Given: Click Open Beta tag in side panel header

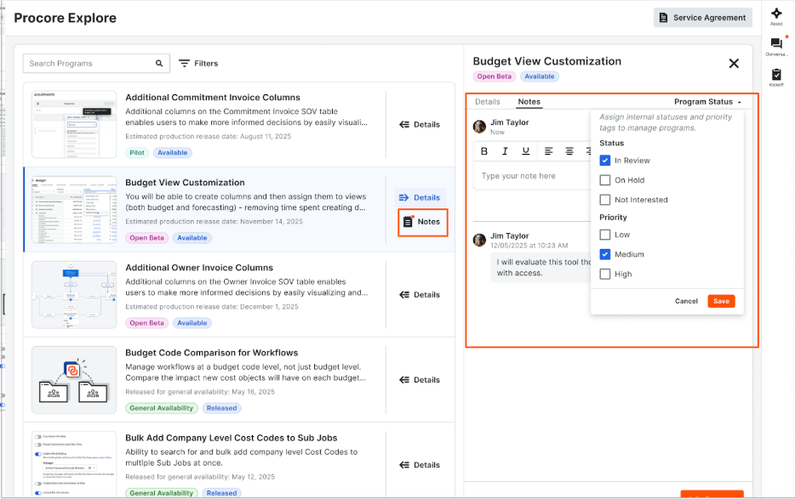Looking at the screenshot, I should point(494,77).
